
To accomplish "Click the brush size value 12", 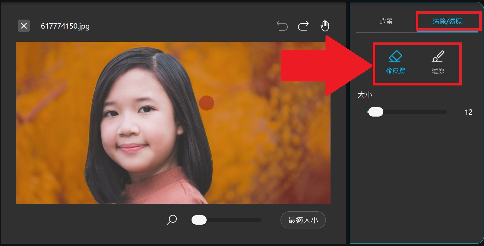I will (469, 112).
